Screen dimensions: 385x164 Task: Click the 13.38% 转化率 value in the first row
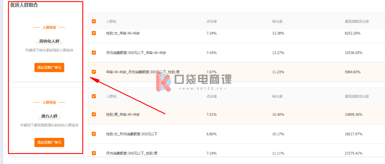[x=278, y=33]
